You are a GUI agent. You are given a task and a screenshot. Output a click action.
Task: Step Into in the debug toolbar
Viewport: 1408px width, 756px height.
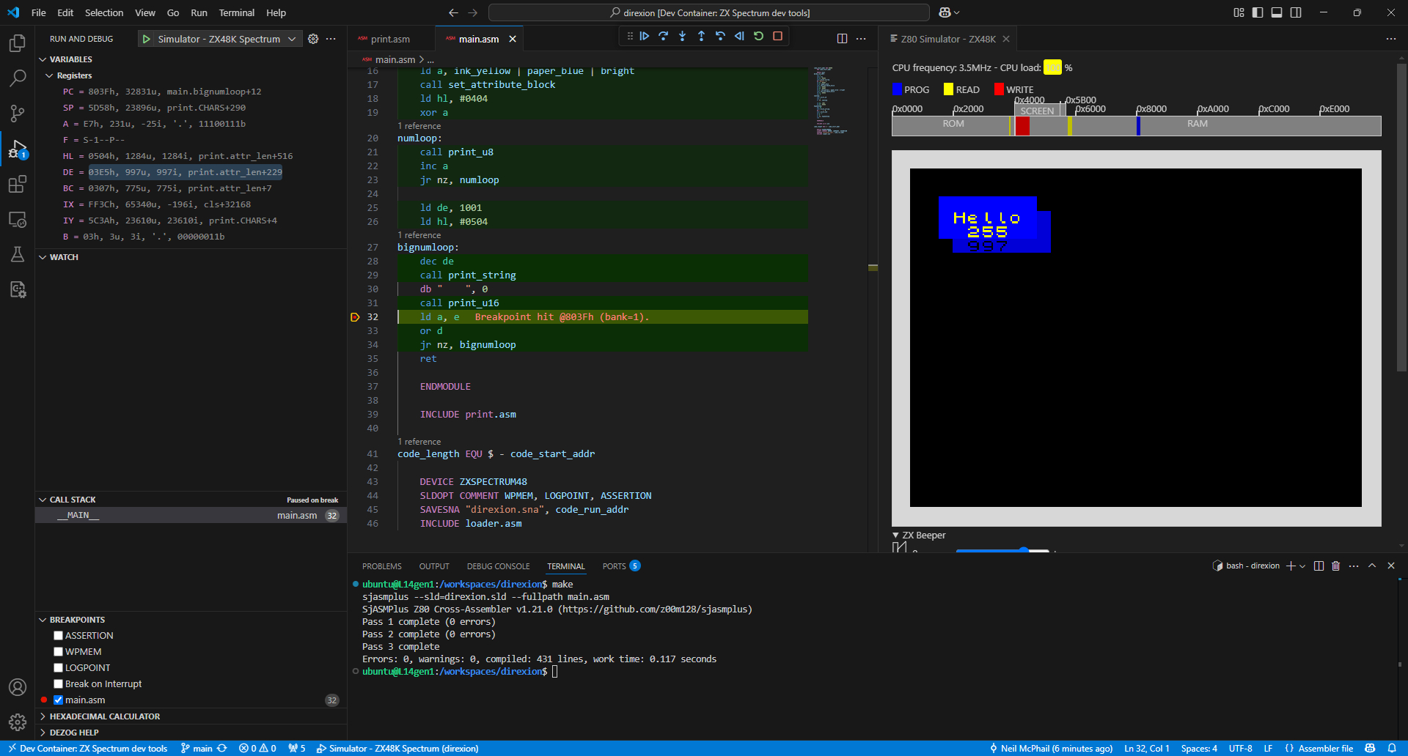683,36
